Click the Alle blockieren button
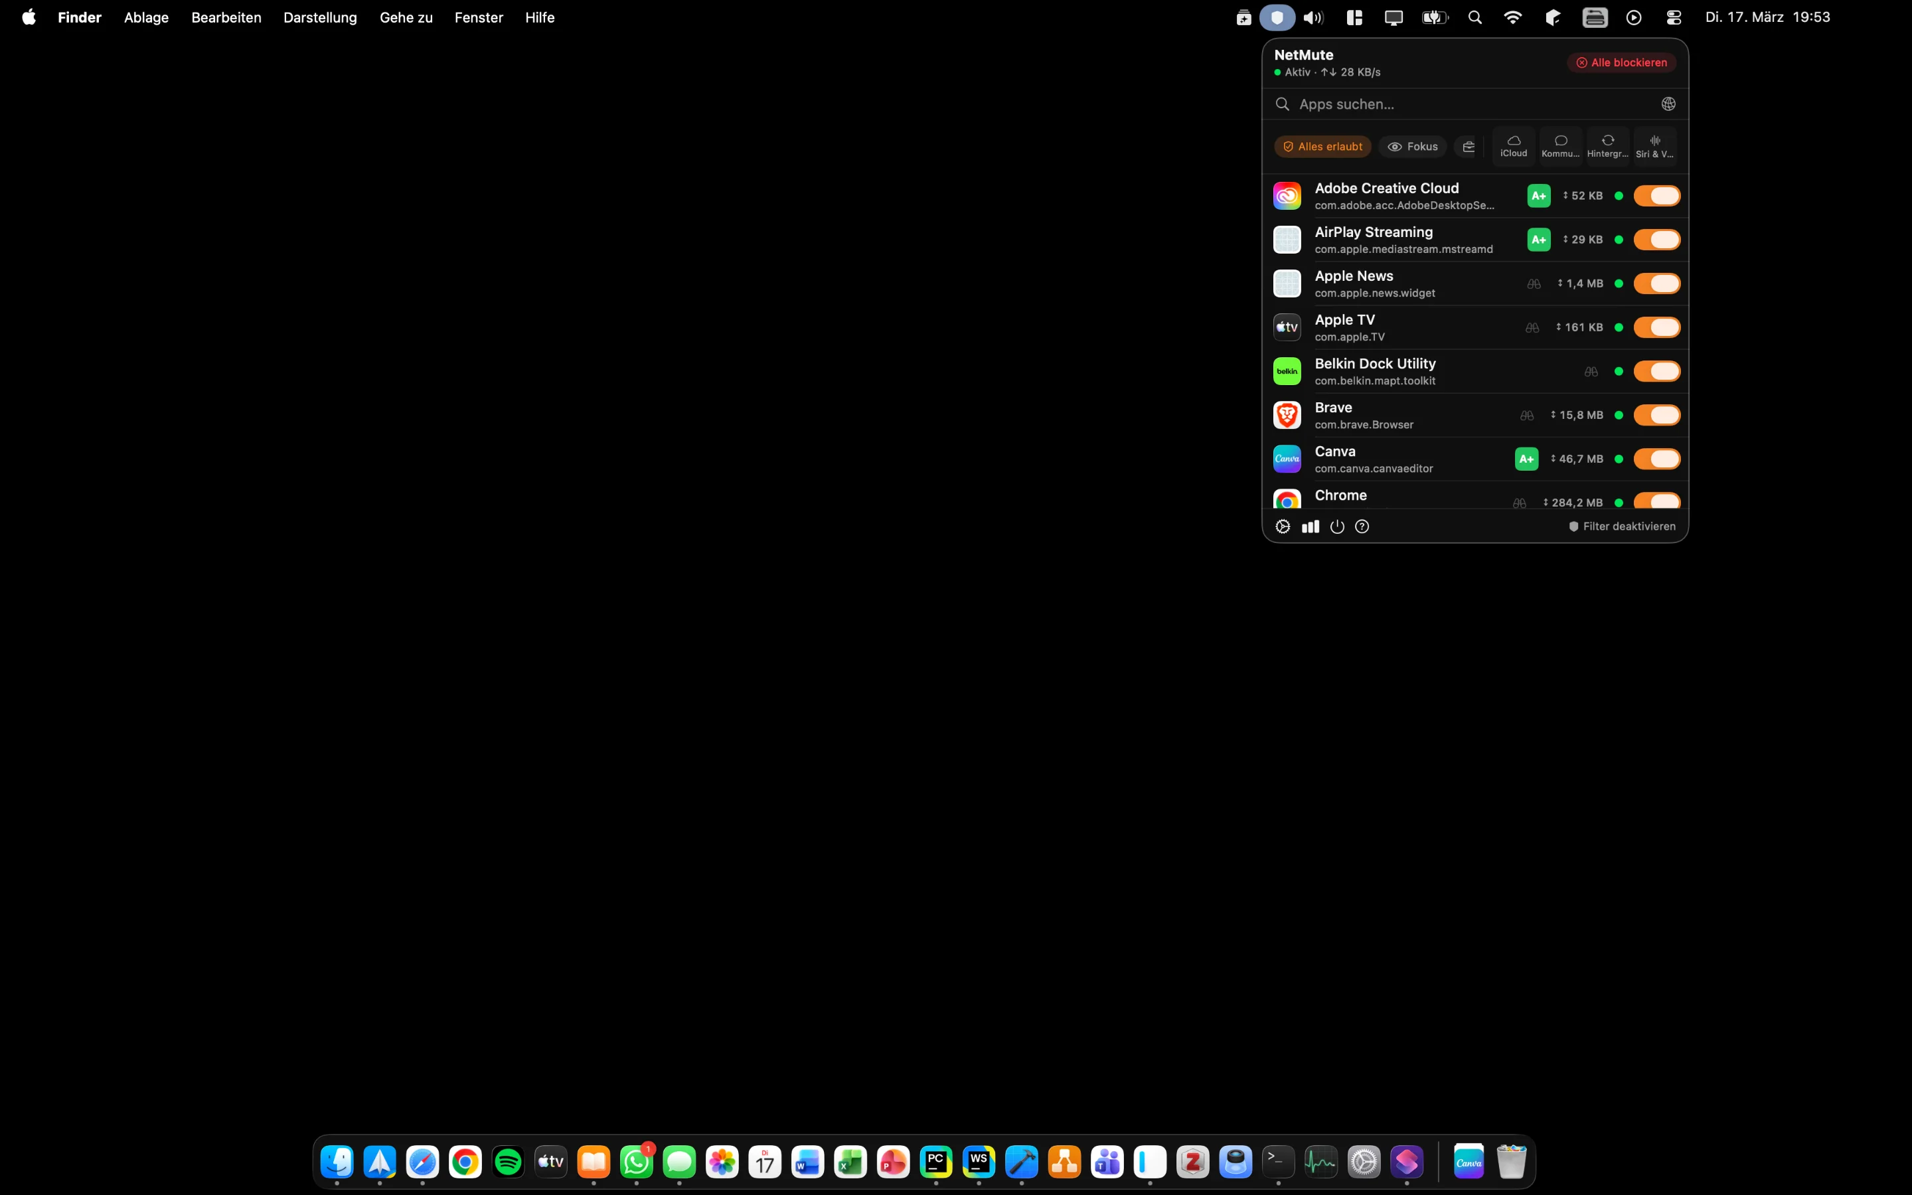The image size is (1912, 1195). point(1622,62)
